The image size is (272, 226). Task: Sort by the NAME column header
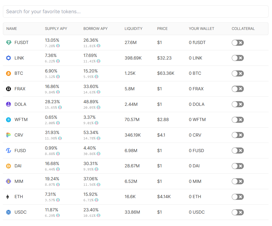pyautogui.click(x=12, y=29)
